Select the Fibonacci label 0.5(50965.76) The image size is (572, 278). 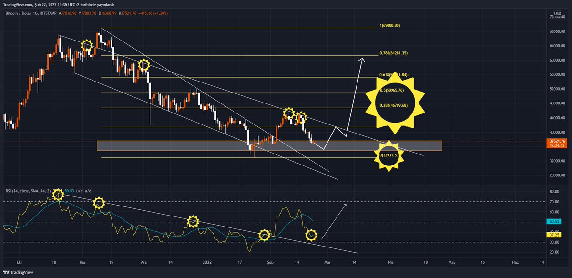pyautogui.click(x=391, y=90)
